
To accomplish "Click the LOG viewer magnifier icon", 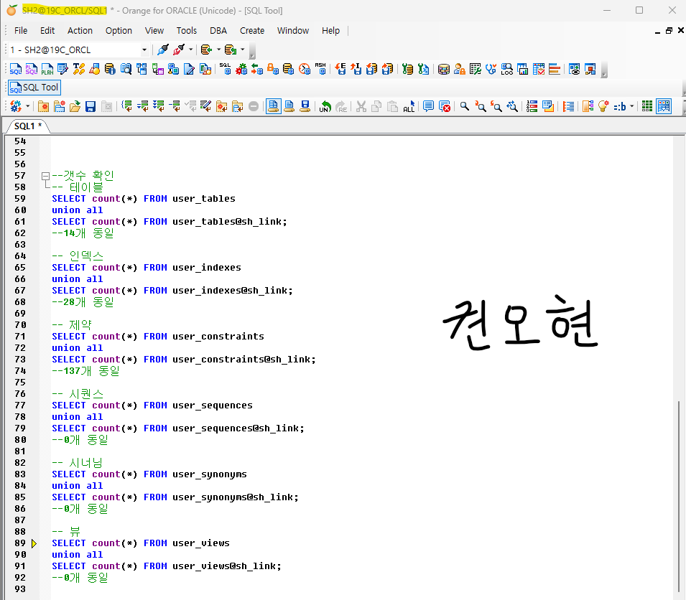I will pyautogui.click(x=506, y=69).
